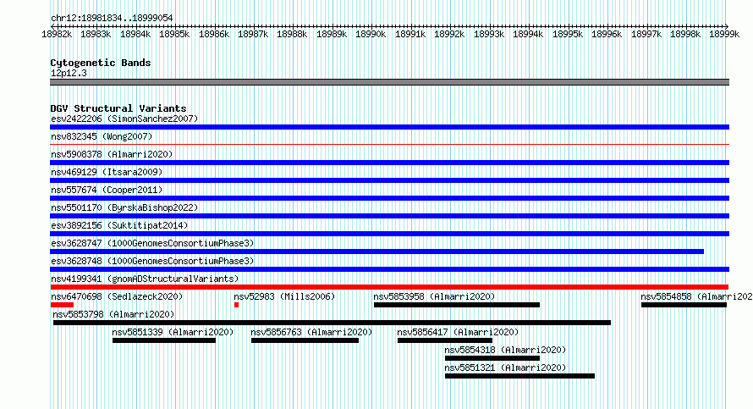This screenshot has height=409, width=753.
Task: Click the 12p12.3 band label
Action: 69,73
